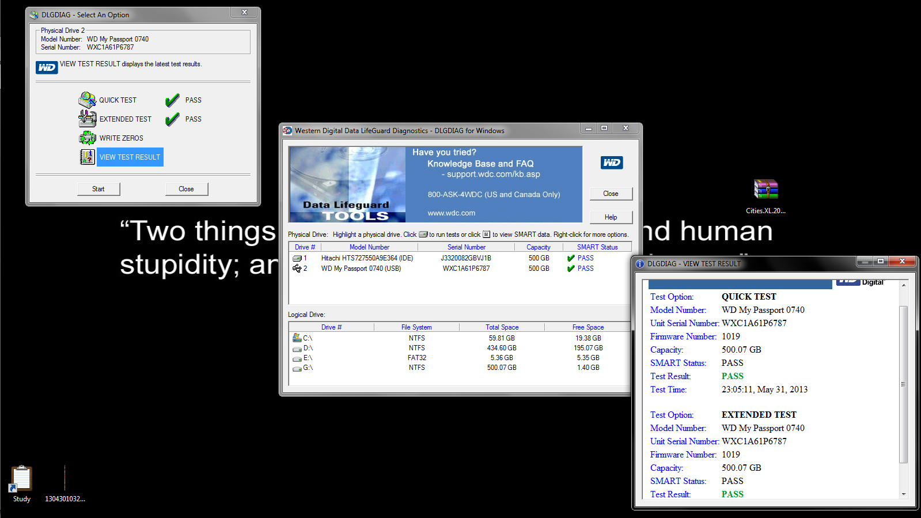
Task: Click Close in the Data LifeGuard Diagnostics window
Action: 611,194
